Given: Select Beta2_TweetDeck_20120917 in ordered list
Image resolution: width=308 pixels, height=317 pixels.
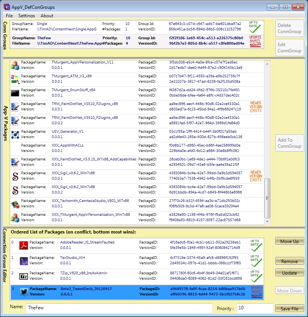Looking at the screenshot, I should tap(137, 292).
